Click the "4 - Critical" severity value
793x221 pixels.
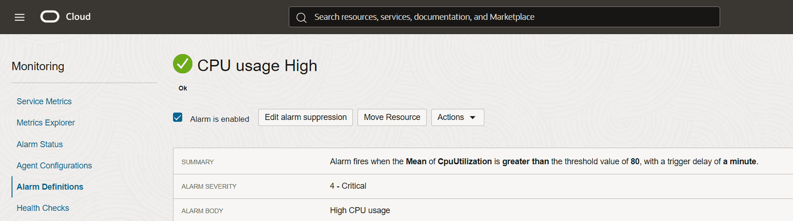click(348, 186)
